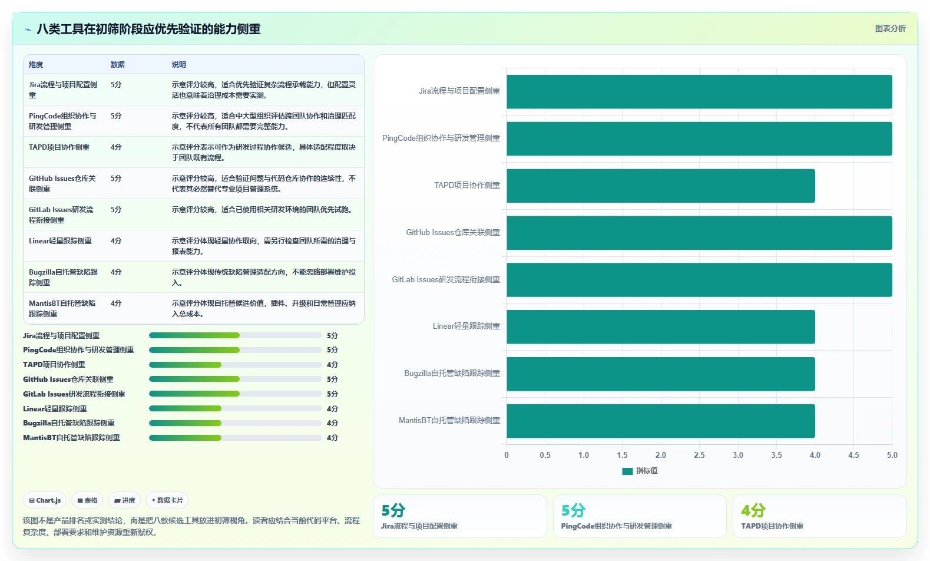Click the description starting 示意评分体现自托管候选价值
930x561 pixels.
coord(264,309)
